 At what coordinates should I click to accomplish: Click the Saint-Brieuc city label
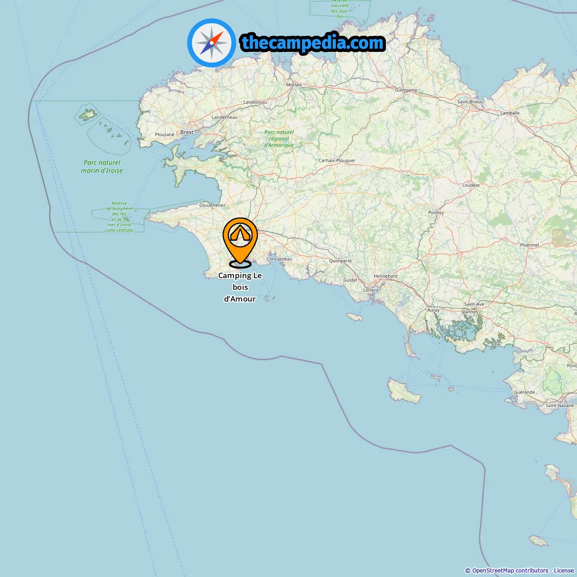pos(470,102)
